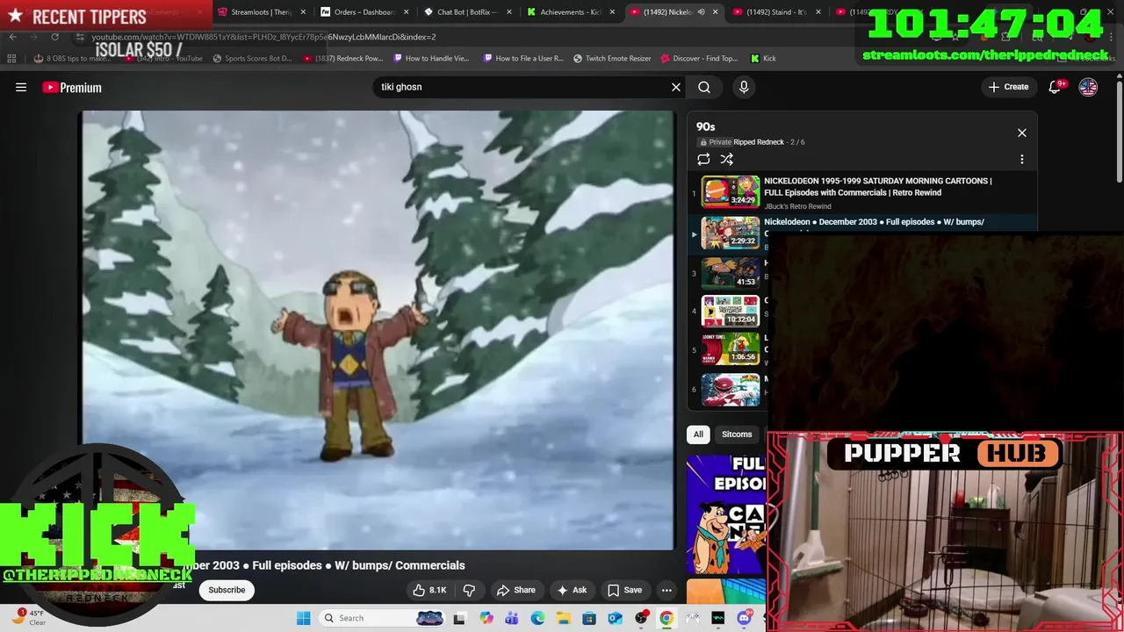Open YouTube notifications bell

click(1056, 87)
